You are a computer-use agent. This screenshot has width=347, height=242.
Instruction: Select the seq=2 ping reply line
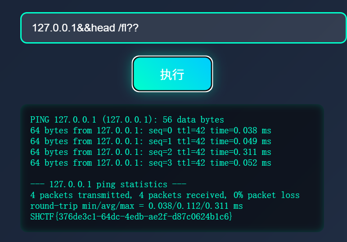150,152
